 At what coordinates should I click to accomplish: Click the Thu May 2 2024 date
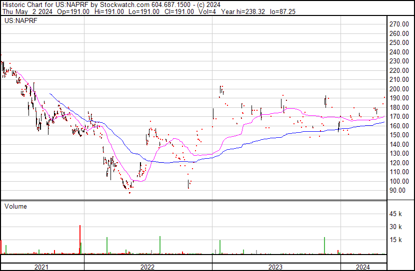click(x=27, y=11)
